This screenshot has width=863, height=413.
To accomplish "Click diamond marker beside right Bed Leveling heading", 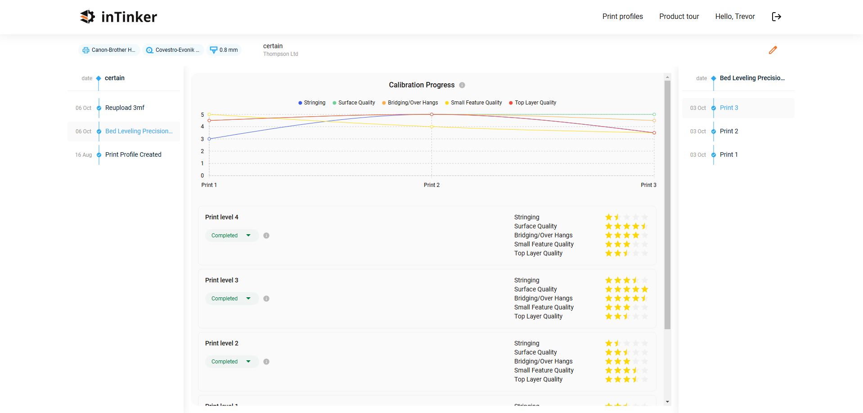I will (x=714, y=78).
